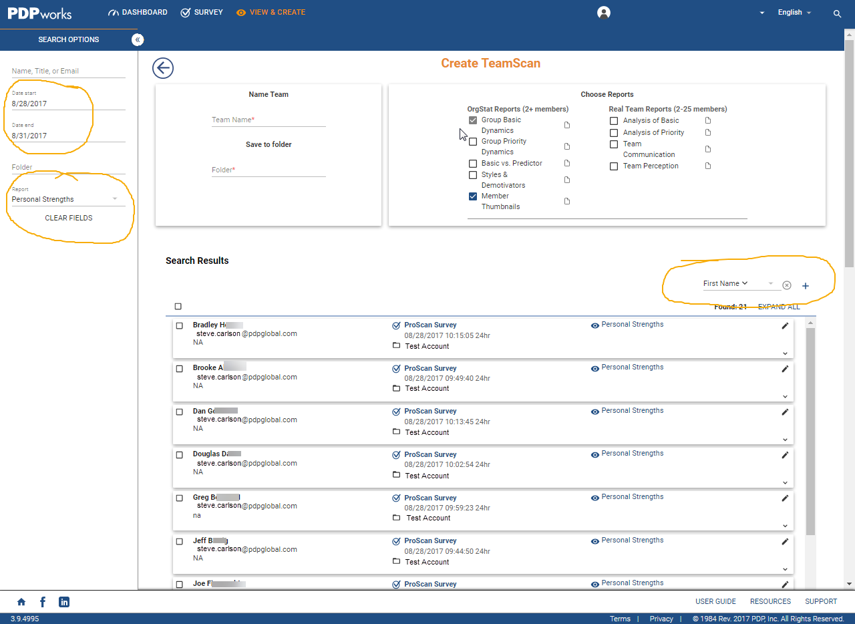Click the Clear Fields button

tap(69, 218)
